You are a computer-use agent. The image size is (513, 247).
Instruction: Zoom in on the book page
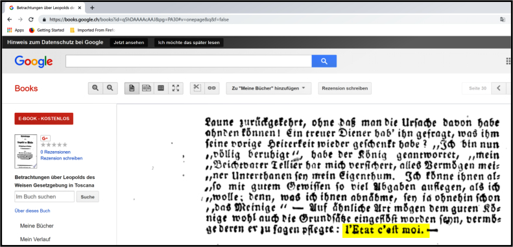(95, 88)
